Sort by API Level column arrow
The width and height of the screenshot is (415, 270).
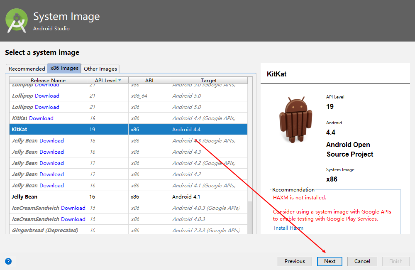[120, 80]
